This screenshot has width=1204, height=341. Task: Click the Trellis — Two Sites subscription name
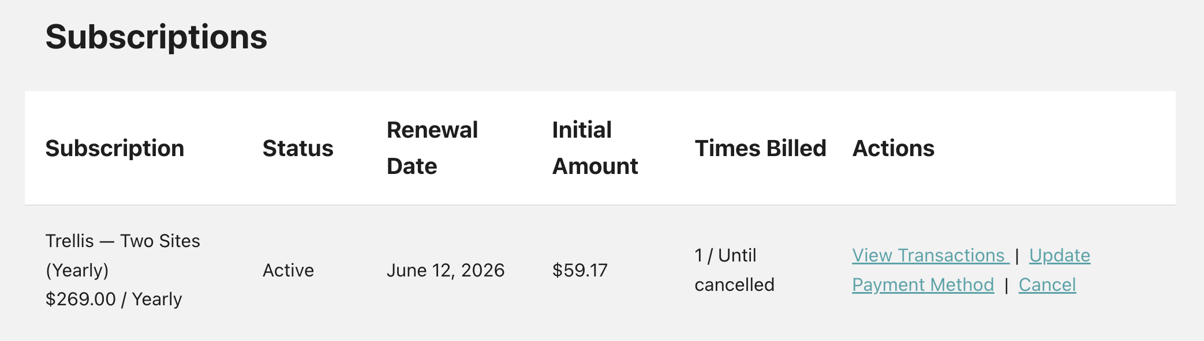click(x=123, y=241)
